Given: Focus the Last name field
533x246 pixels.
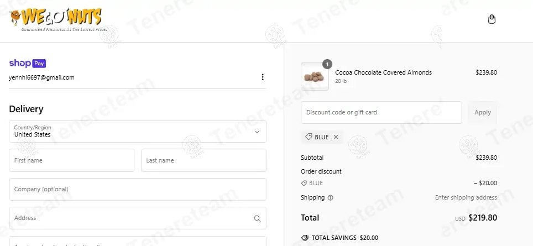Looking at the screenshot, I should pyautogui.click(x=203, y=160).
